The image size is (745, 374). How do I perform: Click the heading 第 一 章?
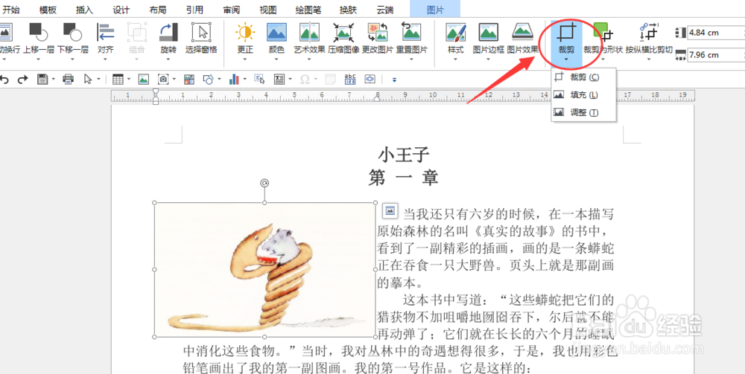[x=403, y=178]
